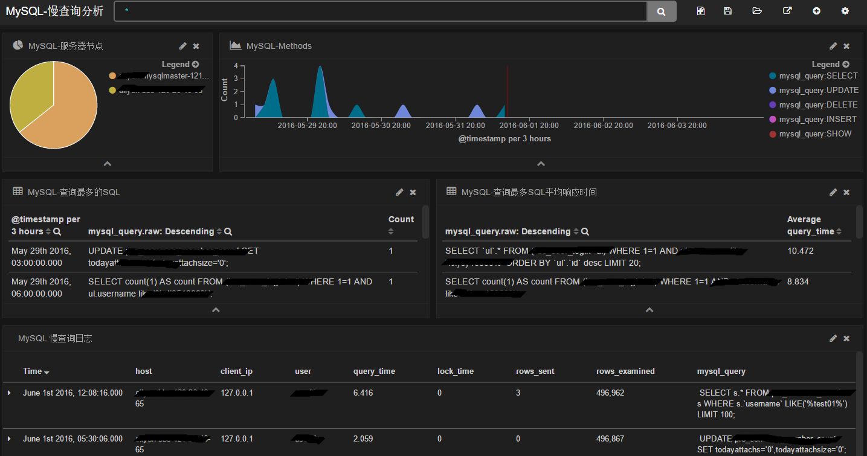Remove the MySQL-查询最多的SQL panel

[x=413, y=192]
